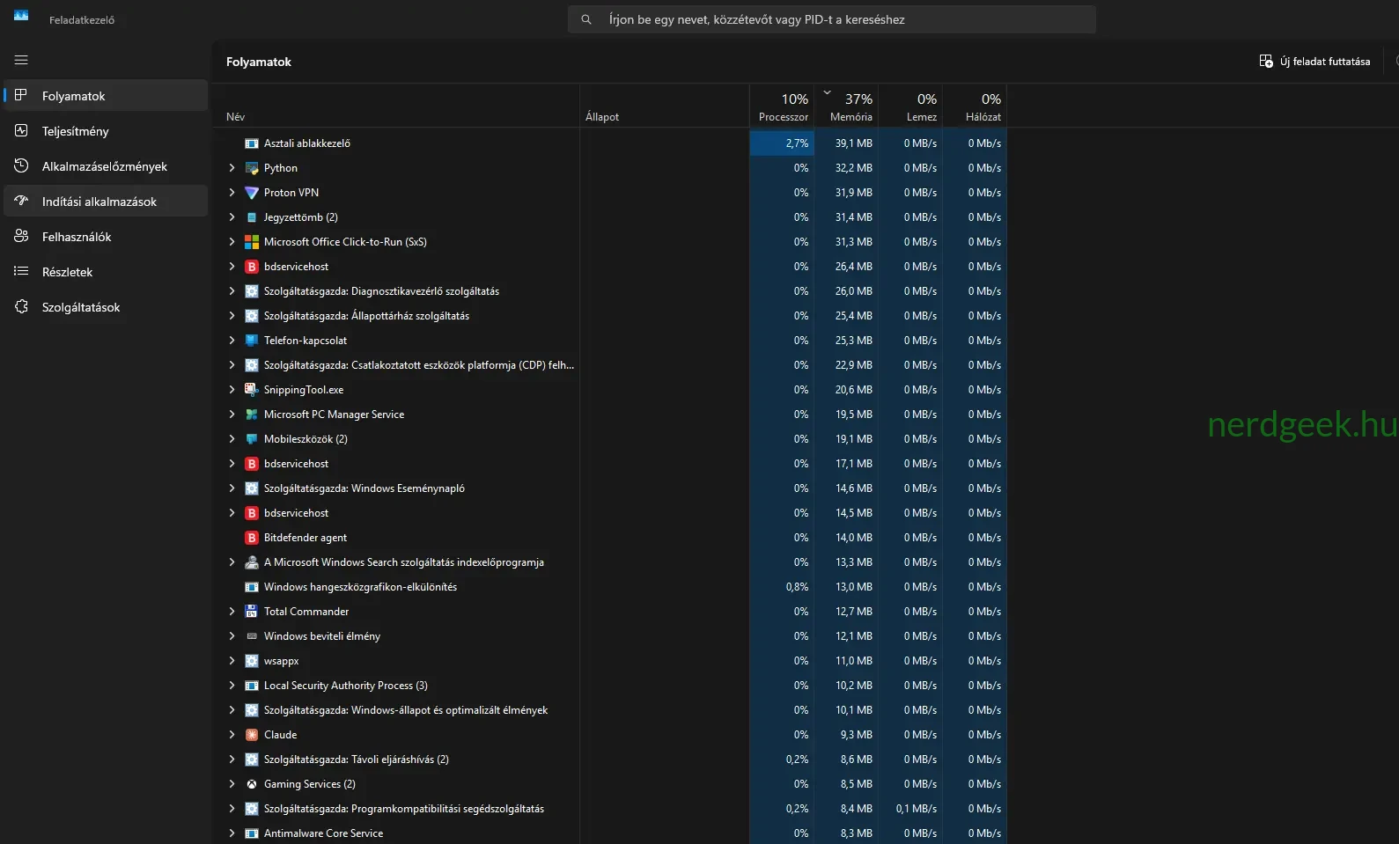This screenshot has width=1399, height=844.
Task: Select the wsappx process row
Action: (609, 661)
